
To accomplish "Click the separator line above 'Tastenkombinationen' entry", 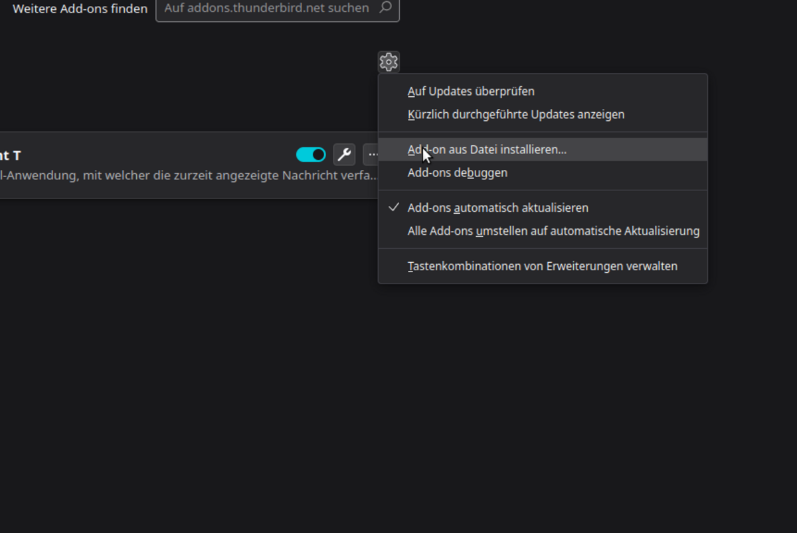I will click(x=543, y=249).
